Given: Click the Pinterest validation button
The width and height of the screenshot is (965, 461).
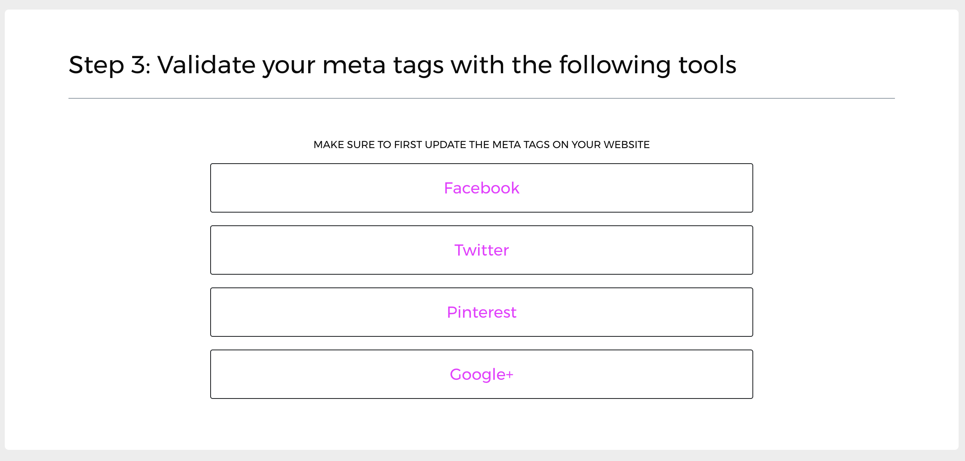Looking at the screenshot, I should click(482, 312).
